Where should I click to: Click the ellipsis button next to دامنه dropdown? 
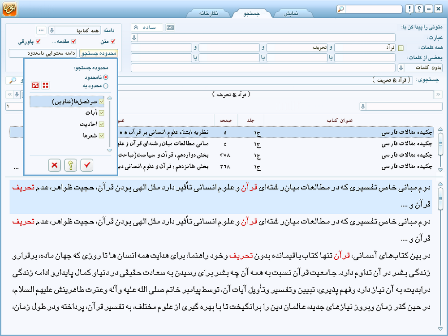(x=41, y=30)
